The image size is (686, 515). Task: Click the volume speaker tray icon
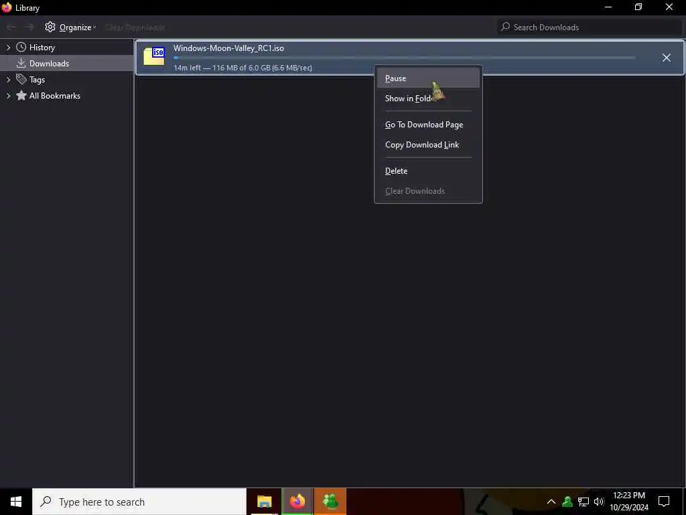tap(599, 502)
